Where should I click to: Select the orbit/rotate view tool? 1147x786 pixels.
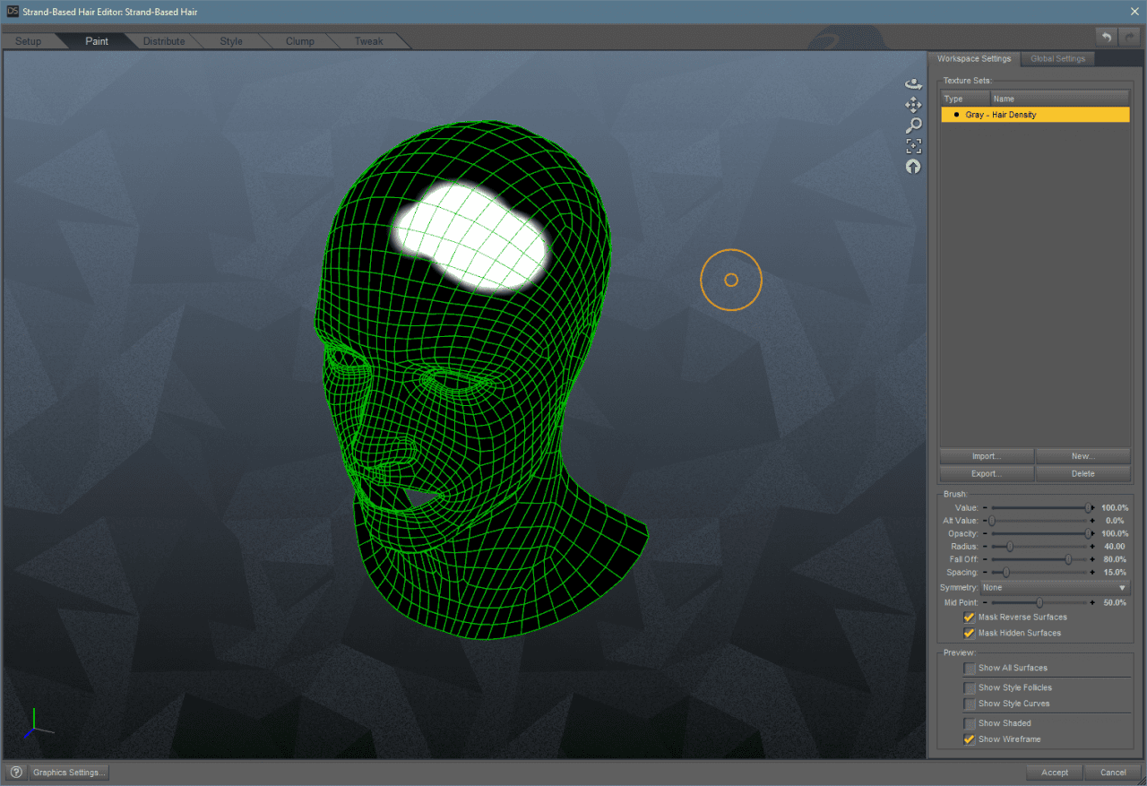pyautogui.click(x=913, y=83)
